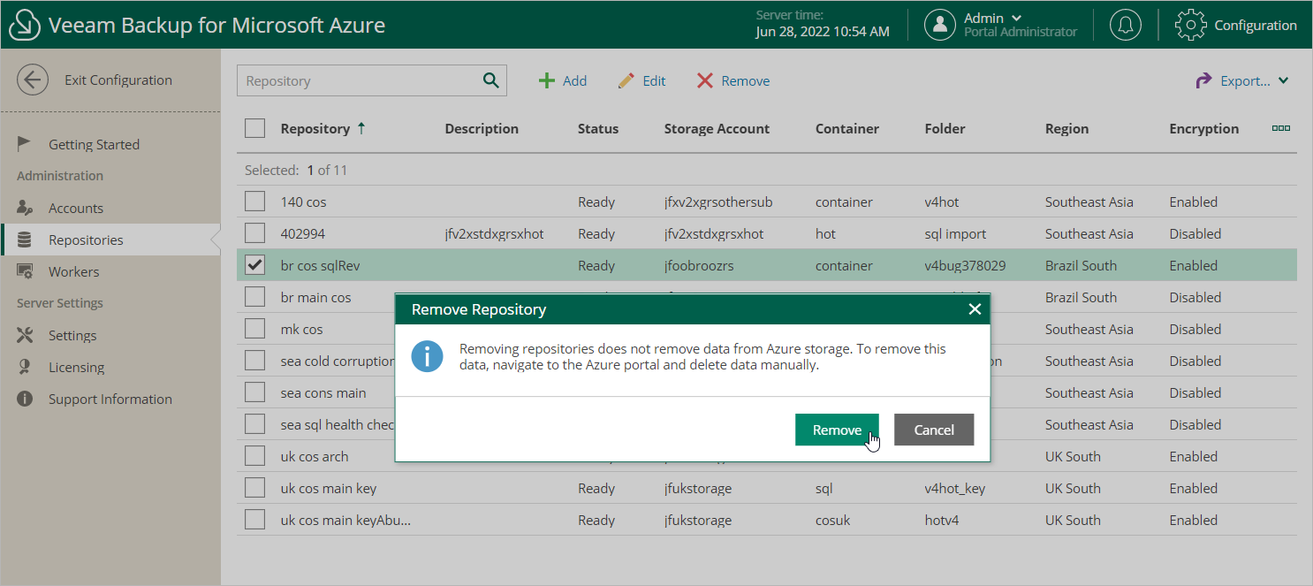Check the uk cos main key checkbox
The height and width of the screenshot is (586, 1313).
(x=255, y=488)
